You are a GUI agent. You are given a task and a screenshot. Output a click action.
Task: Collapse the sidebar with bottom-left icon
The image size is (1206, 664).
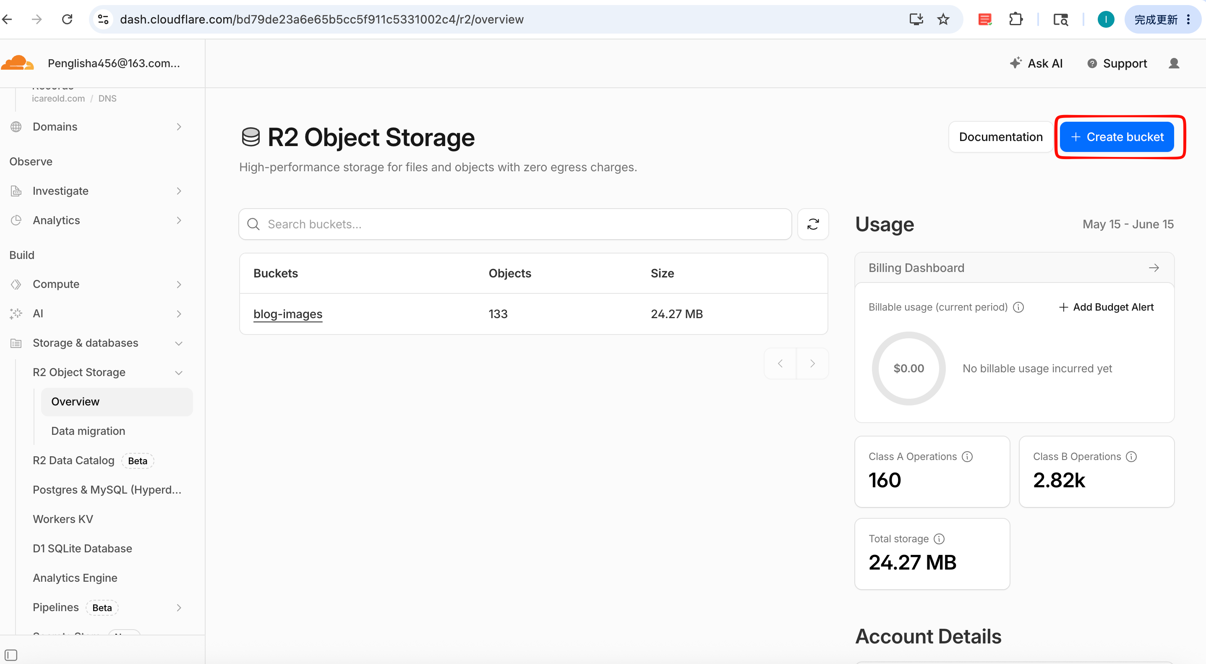[x=11, y=655]
